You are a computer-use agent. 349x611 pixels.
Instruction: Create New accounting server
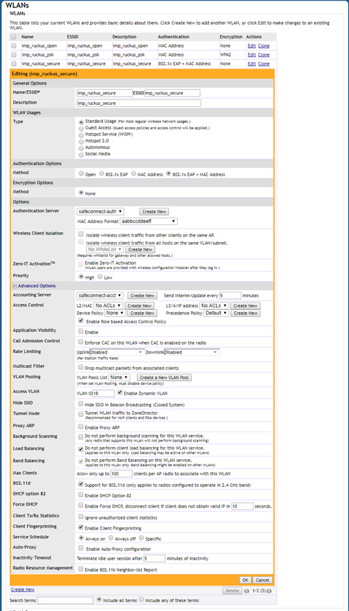142,296
